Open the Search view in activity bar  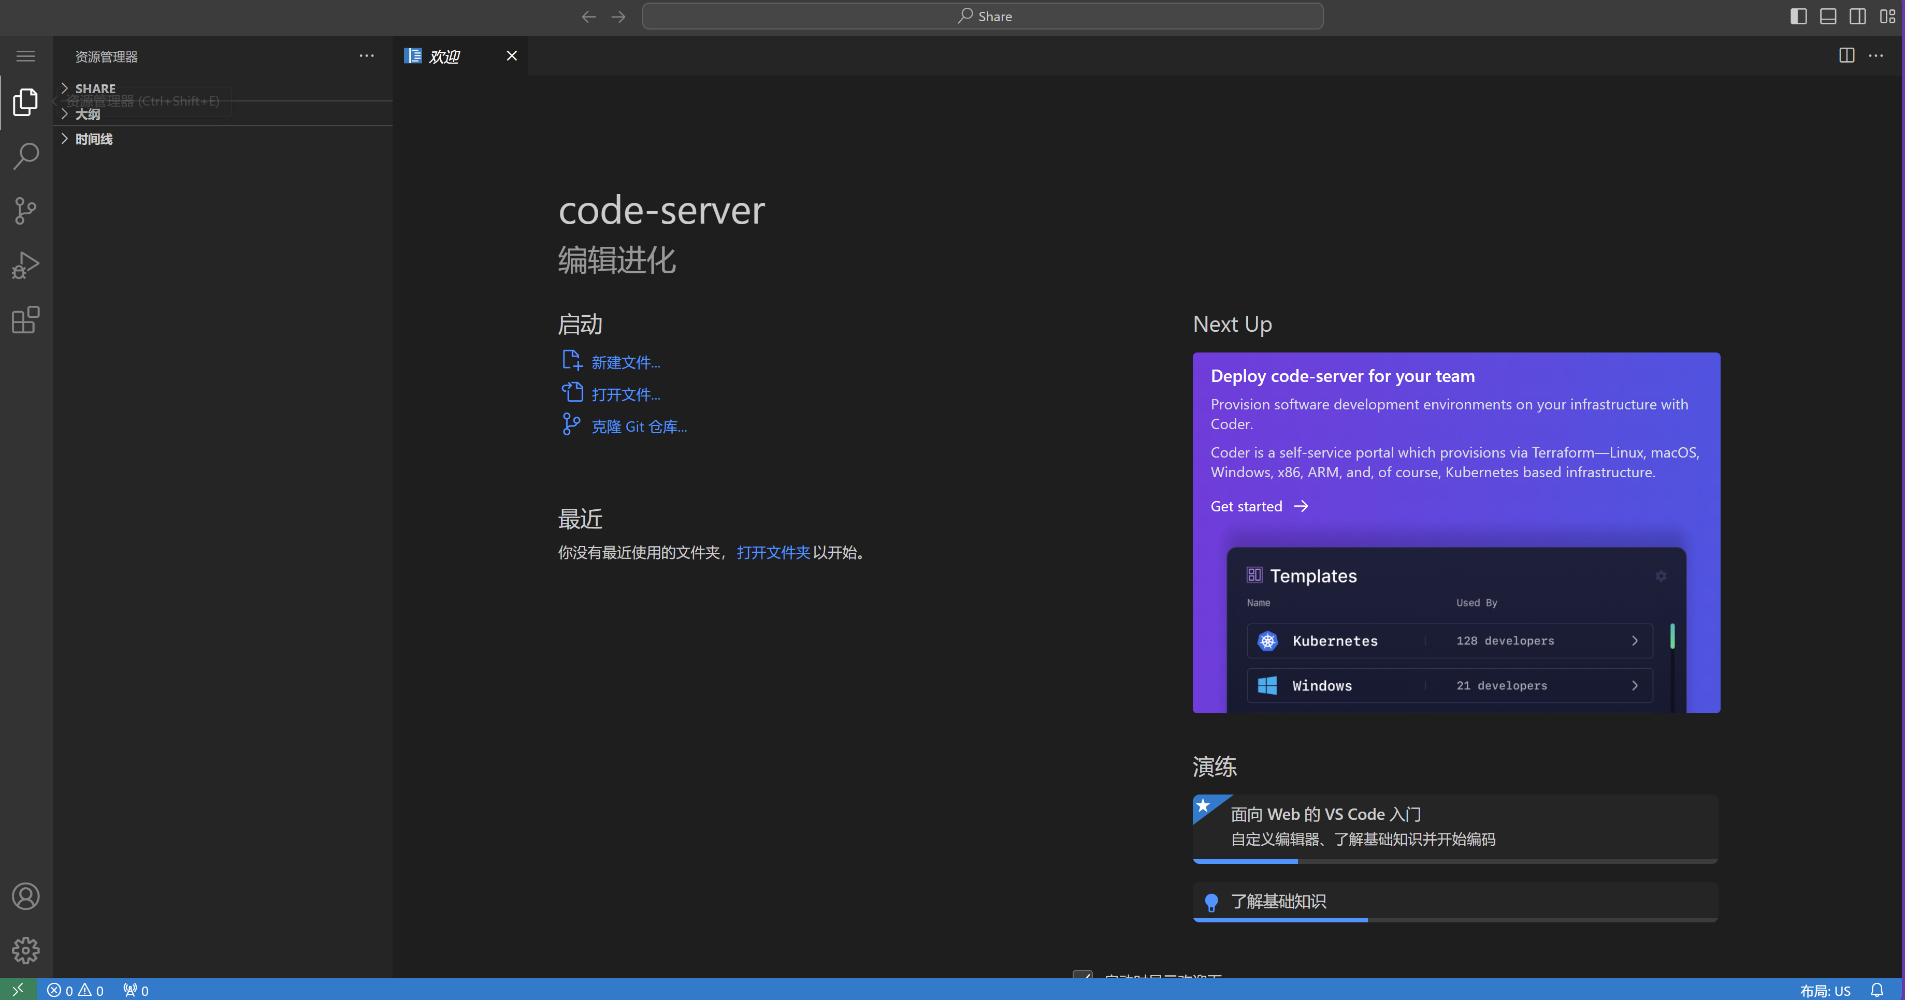tap(26, 156)
